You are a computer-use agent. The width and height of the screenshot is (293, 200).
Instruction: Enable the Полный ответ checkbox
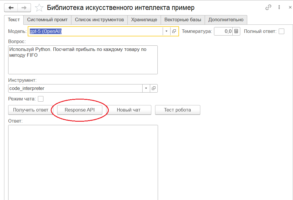click(x=281, y=31)
